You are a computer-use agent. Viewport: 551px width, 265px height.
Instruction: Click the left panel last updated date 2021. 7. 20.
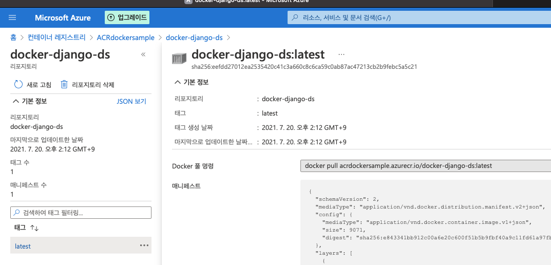(x=53, y=149)
